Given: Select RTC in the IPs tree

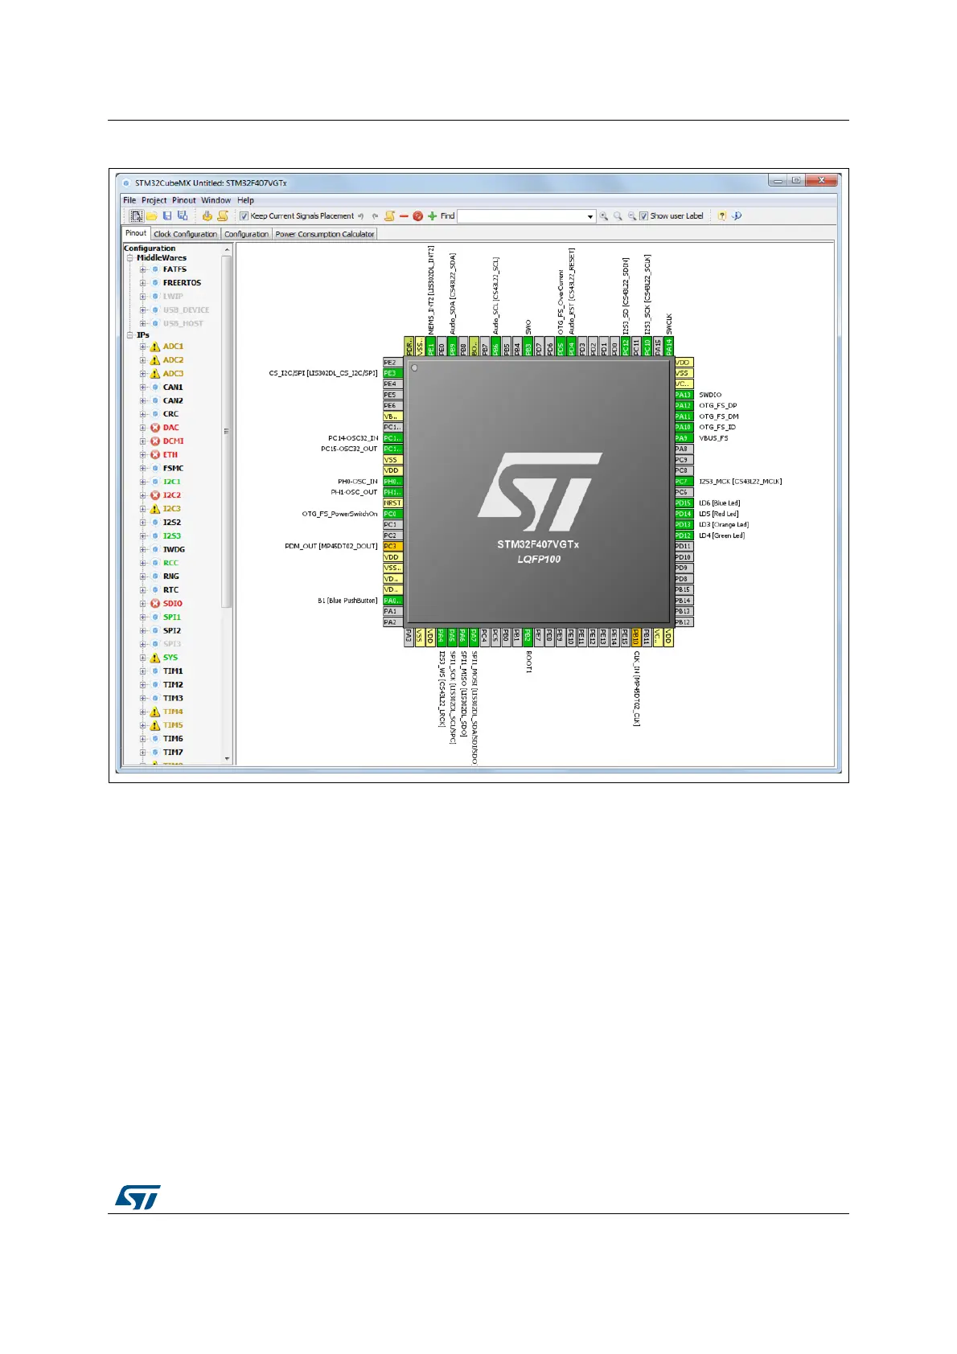Looking at the screenshot, I should click(170, 590).
